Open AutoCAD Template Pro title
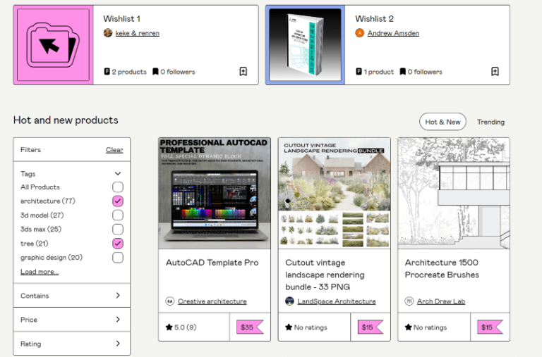The image size is (542, 357). pos(212,263)
